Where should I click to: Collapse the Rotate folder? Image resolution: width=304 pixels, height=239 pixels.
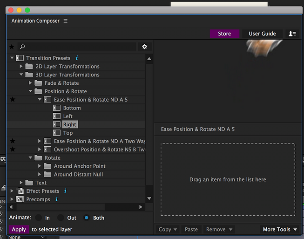[x=30, y=158]
